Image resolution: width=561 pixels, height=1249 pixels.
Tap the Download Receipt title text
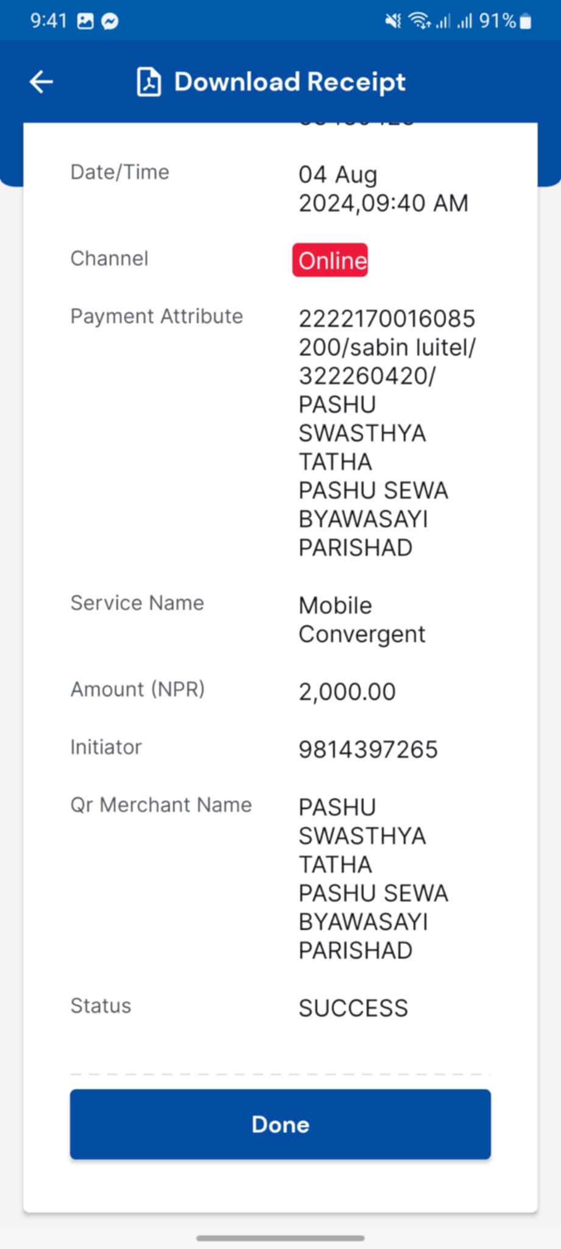click(x=290, y=82)
